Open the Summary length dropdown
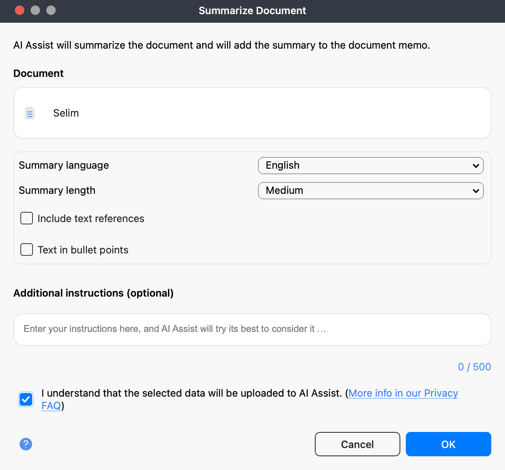This screenshot has width=505, height=470. tap(371, 191)
